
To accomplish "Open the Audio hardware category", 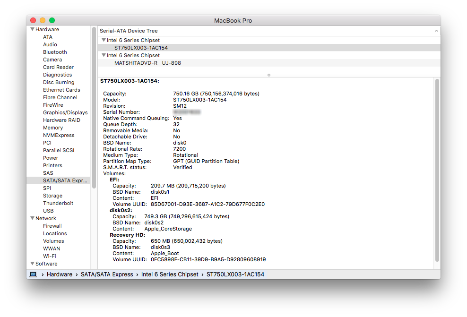I will pos(50,44).
